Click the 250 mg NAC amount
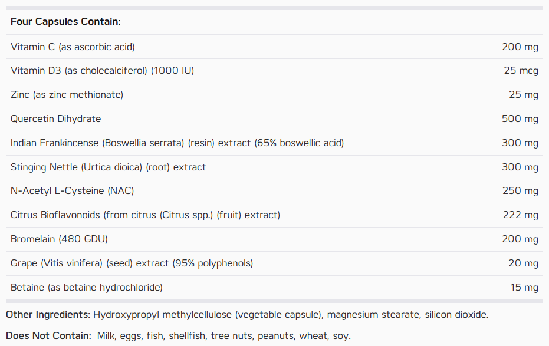The width and height of the screenshot is (549, 346). 520,190
